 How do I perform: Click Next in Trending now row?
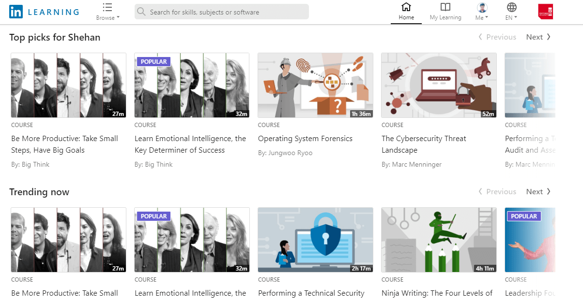[538, 192]
